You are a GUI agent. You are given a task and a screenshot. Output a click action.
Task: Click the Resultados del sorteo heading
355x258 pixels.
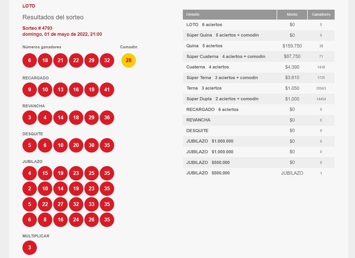click(53, 17)
